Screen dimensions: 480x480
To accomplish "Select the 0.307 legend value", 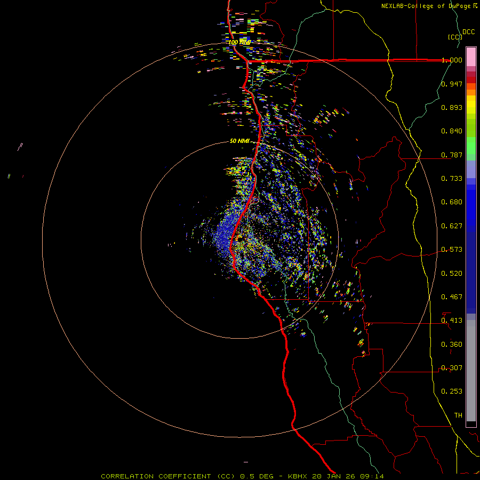I will point(452,368).
